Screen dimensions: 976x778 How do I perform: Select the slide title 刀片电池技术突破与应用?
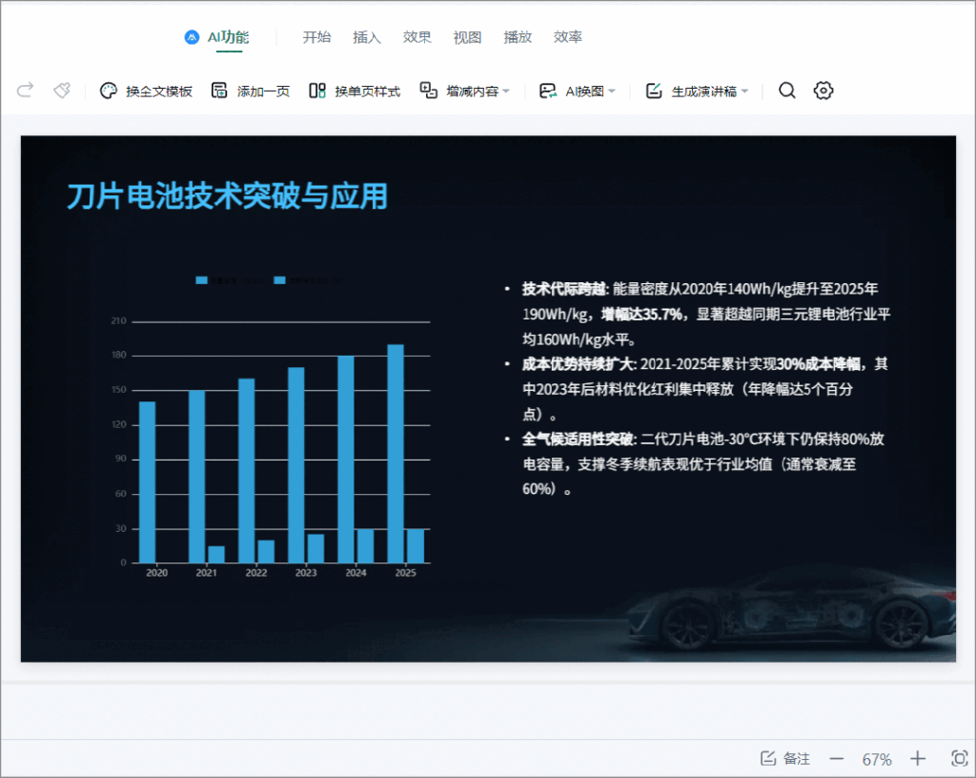(x=228, y=195)
